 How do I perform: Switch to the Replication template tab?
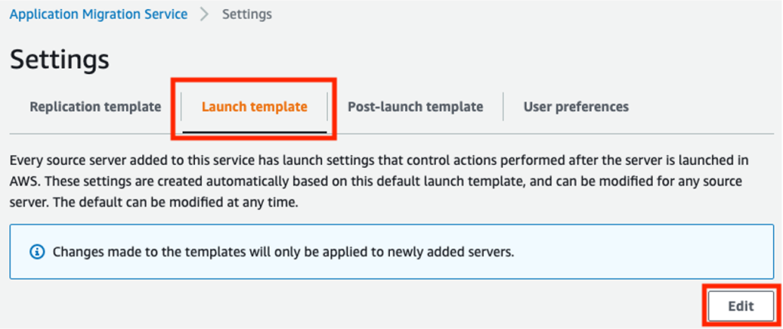96,107
